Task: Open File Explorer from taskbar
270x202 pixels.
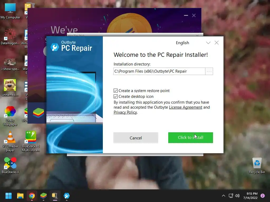Action: [x=20, y=196]
